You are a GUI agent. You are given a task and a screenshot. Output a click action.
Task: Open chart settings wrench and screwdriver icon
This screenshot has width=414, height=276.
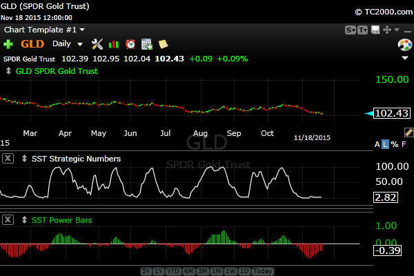[x=97, y=43]
